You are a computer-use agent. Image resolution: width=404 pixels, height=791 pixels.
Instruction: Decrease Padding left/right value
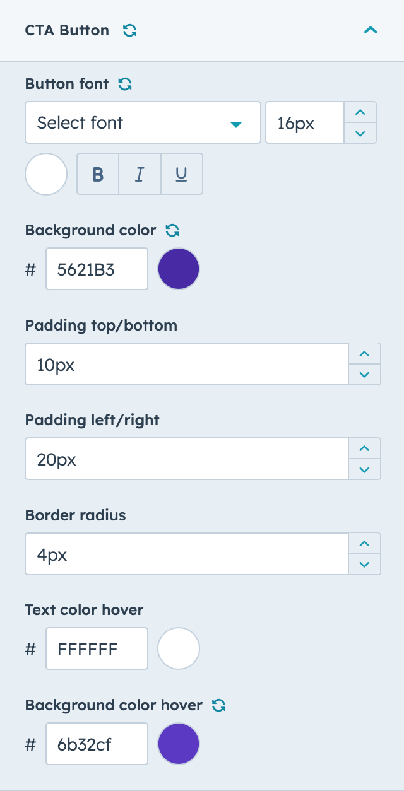[364, 469]
